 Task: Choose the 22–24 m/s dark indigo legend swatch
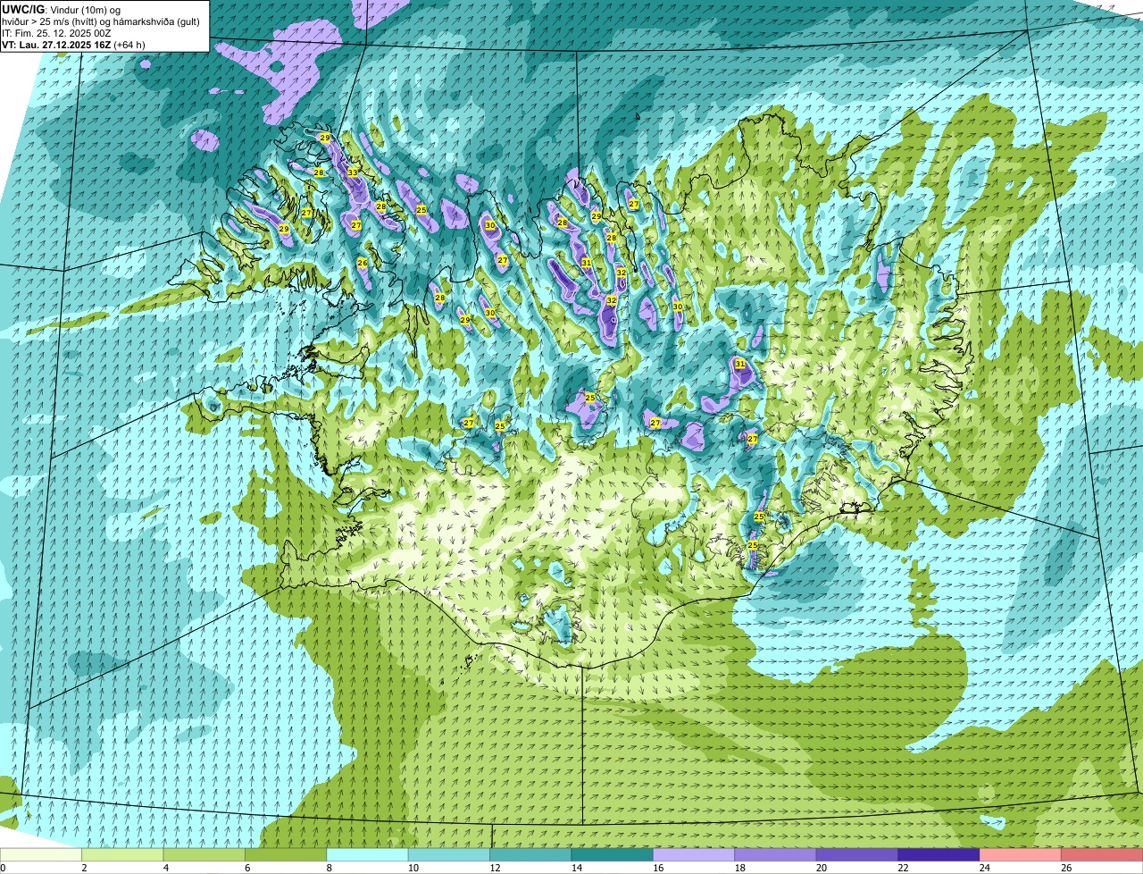(939, 854)
